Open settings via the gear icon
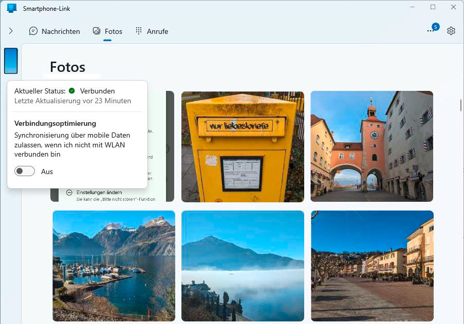The width and height of the screenshot is (464, 324). (x=451, y=31)
